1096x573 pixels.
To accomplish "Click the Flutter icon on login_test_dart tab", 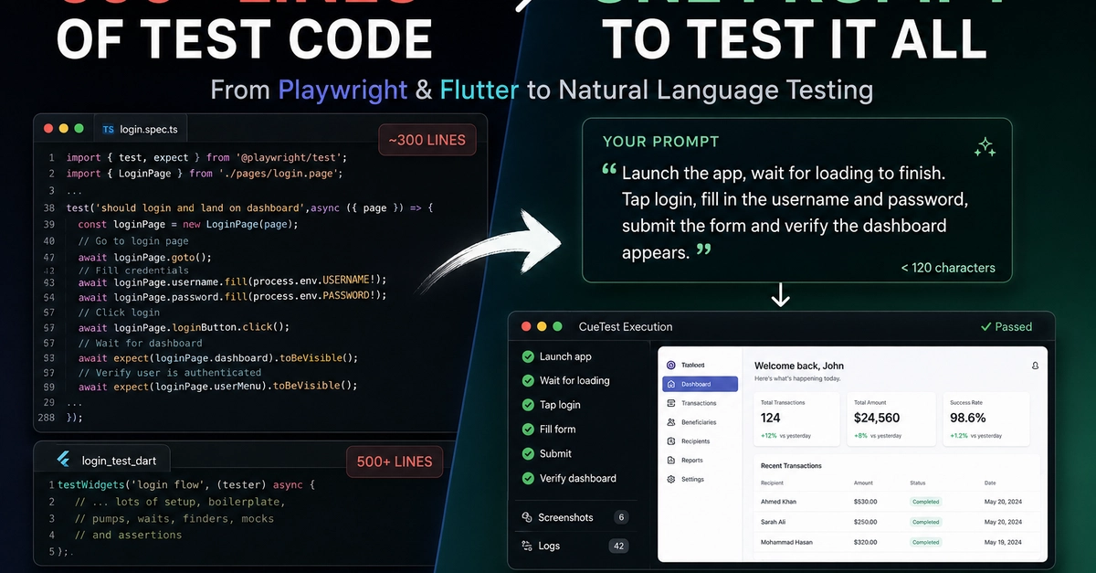I will [64, 460].
